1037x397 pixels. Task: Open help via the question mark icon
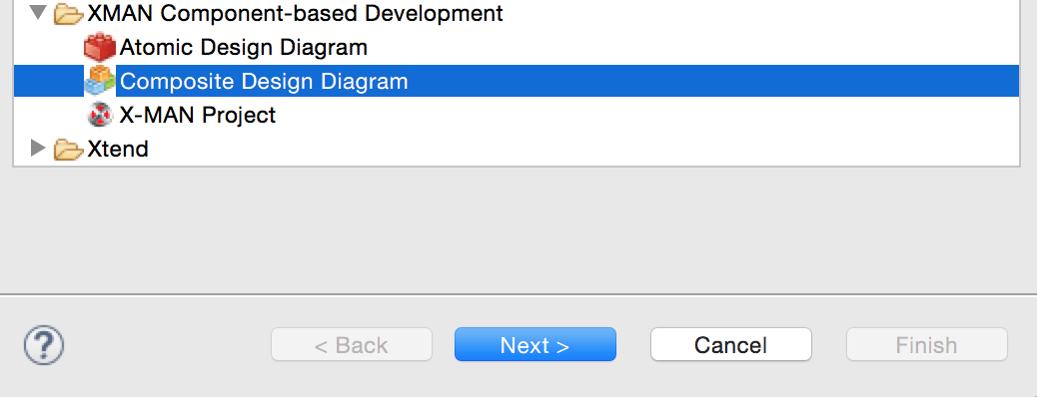tap(44, 345)
